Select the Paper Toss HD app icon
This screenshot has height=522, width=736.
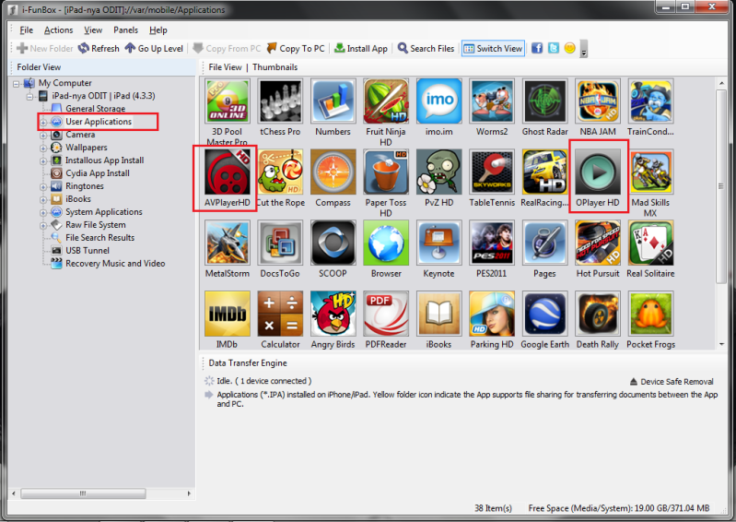(386, 172)
